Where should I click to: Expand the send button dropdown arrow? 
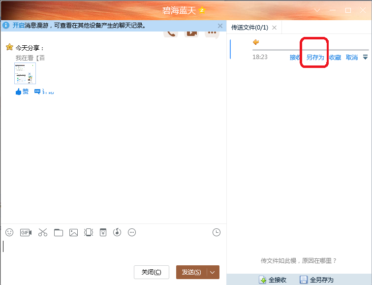click(213, 272)
